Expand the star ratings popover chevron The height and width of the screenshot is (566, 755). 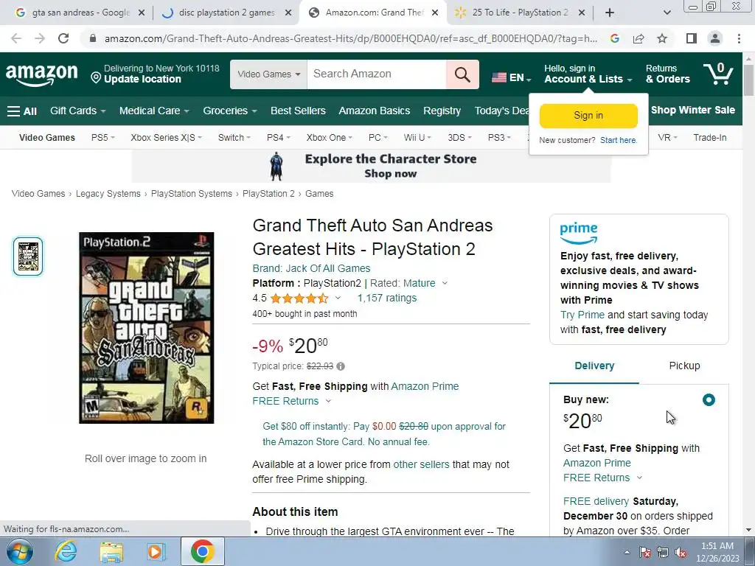tap(338, 298)
